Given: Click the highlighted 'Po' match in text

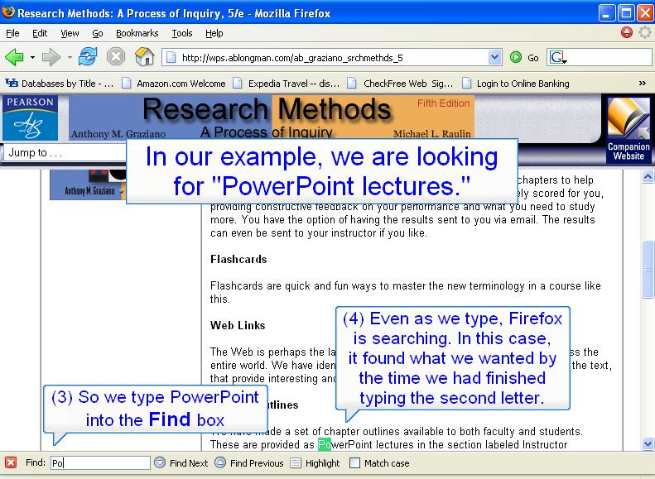Looking at the screenshot, I should [324, 444].
